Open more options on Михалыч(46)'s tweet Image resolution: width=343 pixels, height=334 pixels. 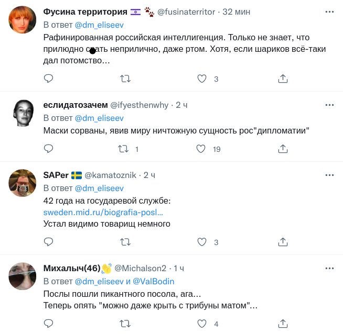[x=329, y=268]
